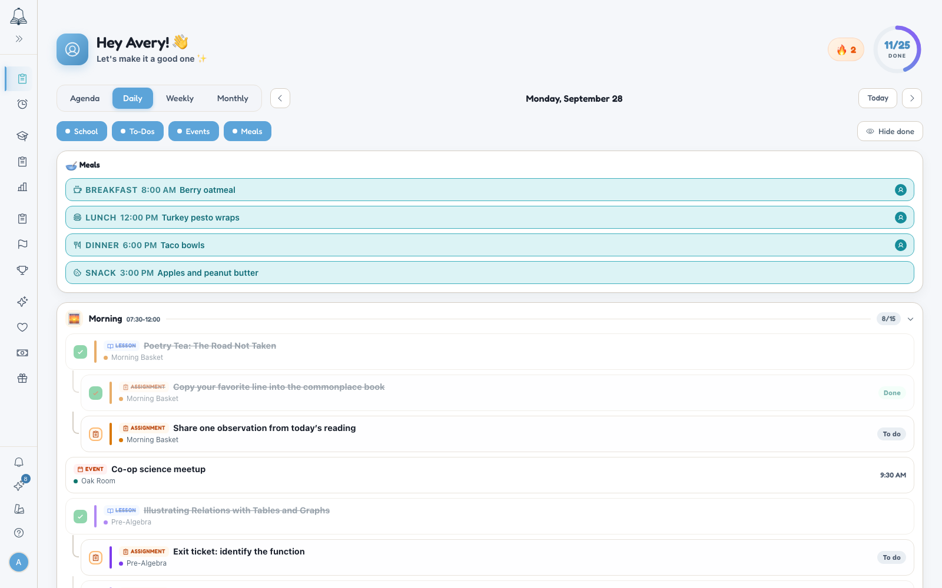Open To do status on Share one observation
This screenshot has width=942, height=588.
(x=891, y=434)
